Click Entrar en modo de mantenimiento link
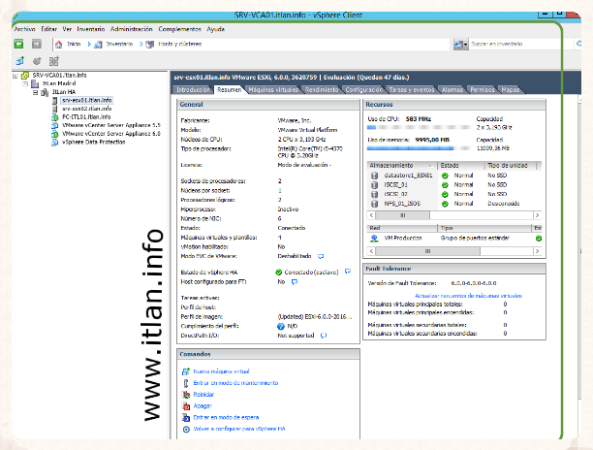This screenshot has width=593, height=450. (x=234, y=383)
